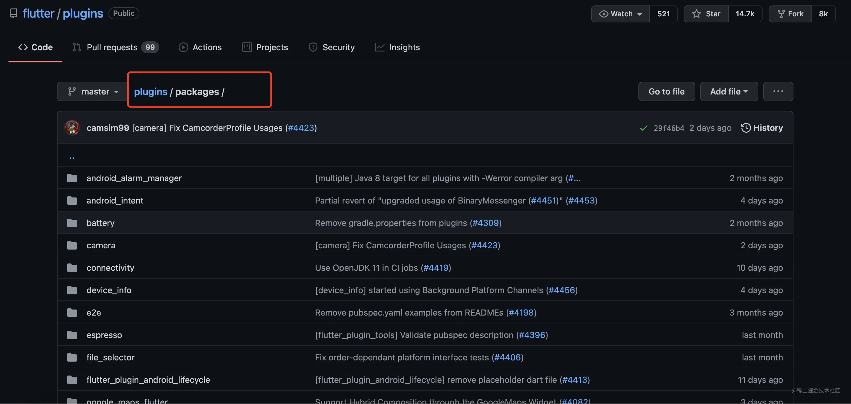
Task: Click the folder icon for battery
Action: (x=72, y=223)
